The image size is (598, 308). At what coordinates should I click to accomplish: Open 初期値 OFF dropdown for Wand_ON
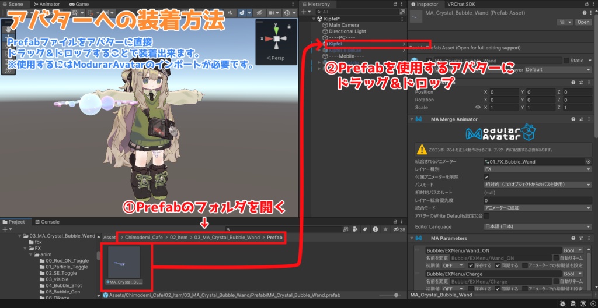click(453, 265)
